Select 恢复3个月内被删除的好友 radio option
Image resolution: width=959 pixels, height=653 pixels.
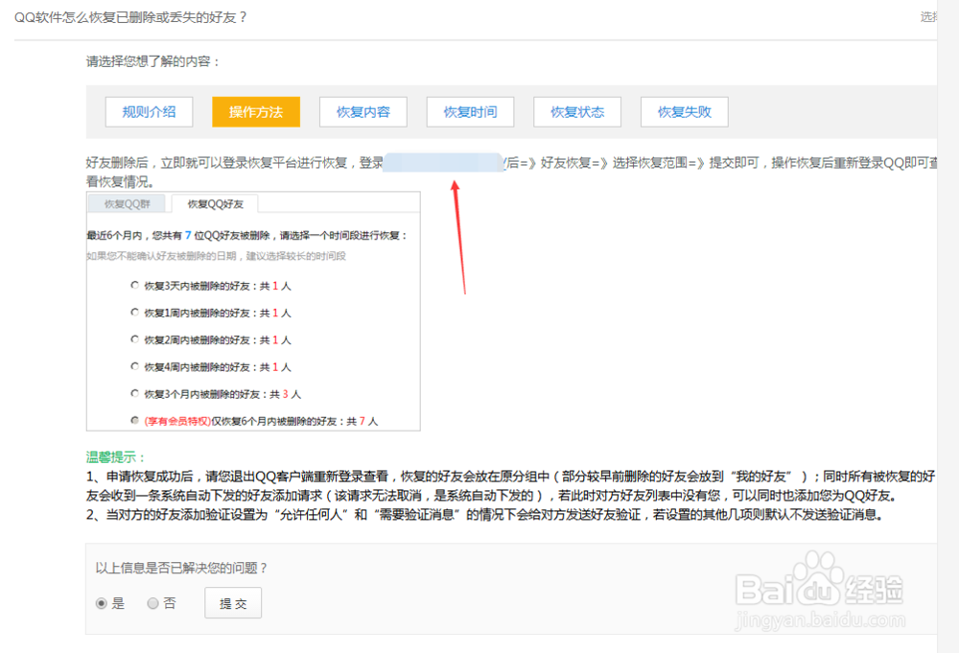click(134, 393)
